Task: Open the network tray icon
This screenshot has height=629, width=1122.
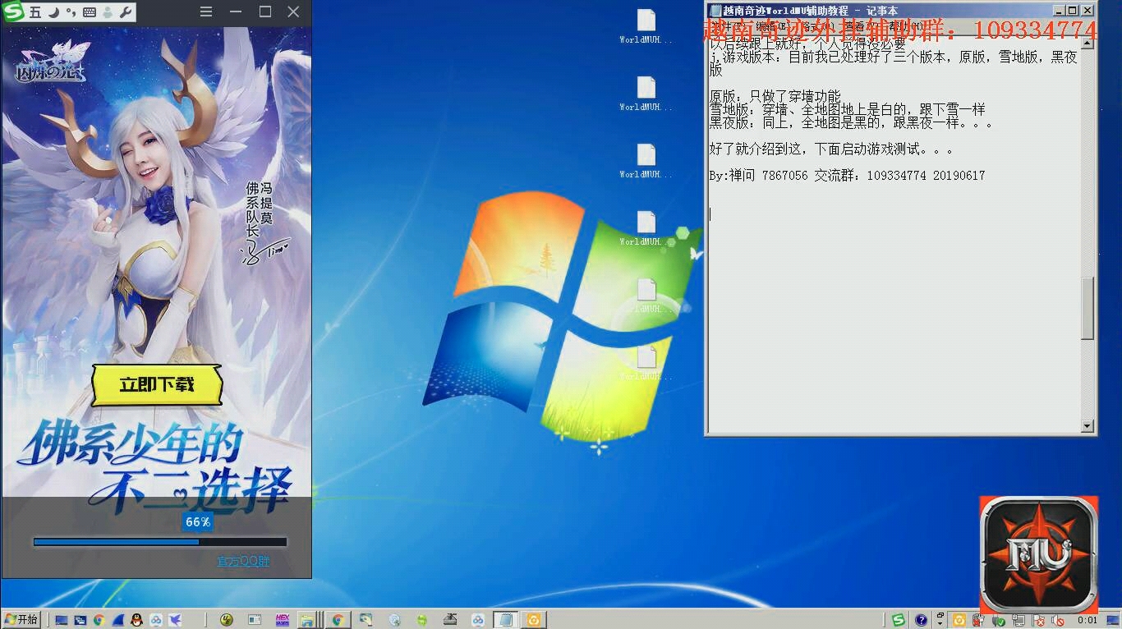Action: (x=1019, y=621)
